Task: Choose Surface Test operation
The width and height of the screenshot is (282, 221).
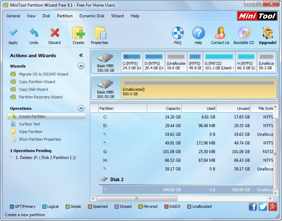Action: (29, 124)
